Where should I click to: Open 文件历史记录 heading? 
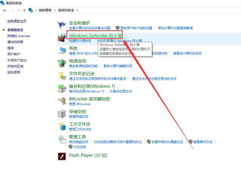click(x=82, y=73)
